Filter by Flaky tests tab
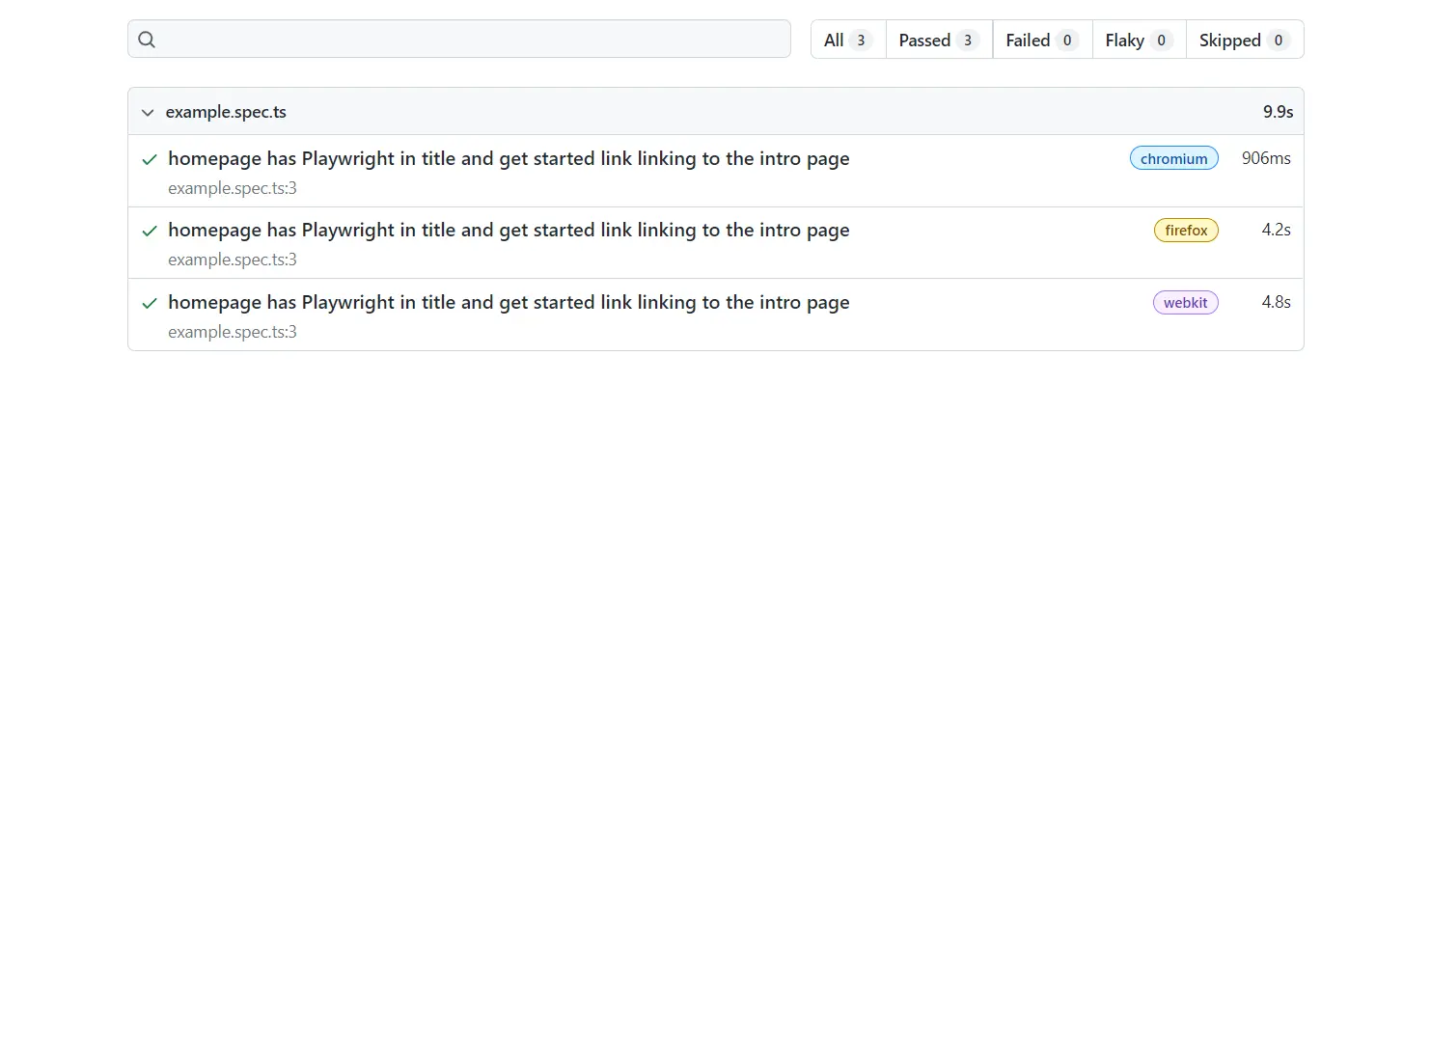The height and width of the screenshot is (1040, 1431). point(1139,40)
